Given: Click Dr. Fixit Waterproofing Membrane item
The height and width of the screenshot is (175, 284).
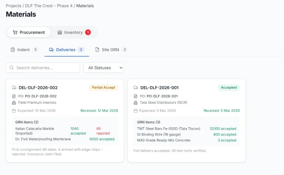Looking at the screenshot, I should coord(43,139).
